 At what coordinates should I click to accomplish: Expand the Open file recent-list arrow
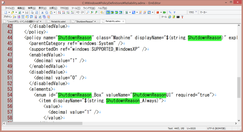tap(16, 12)
